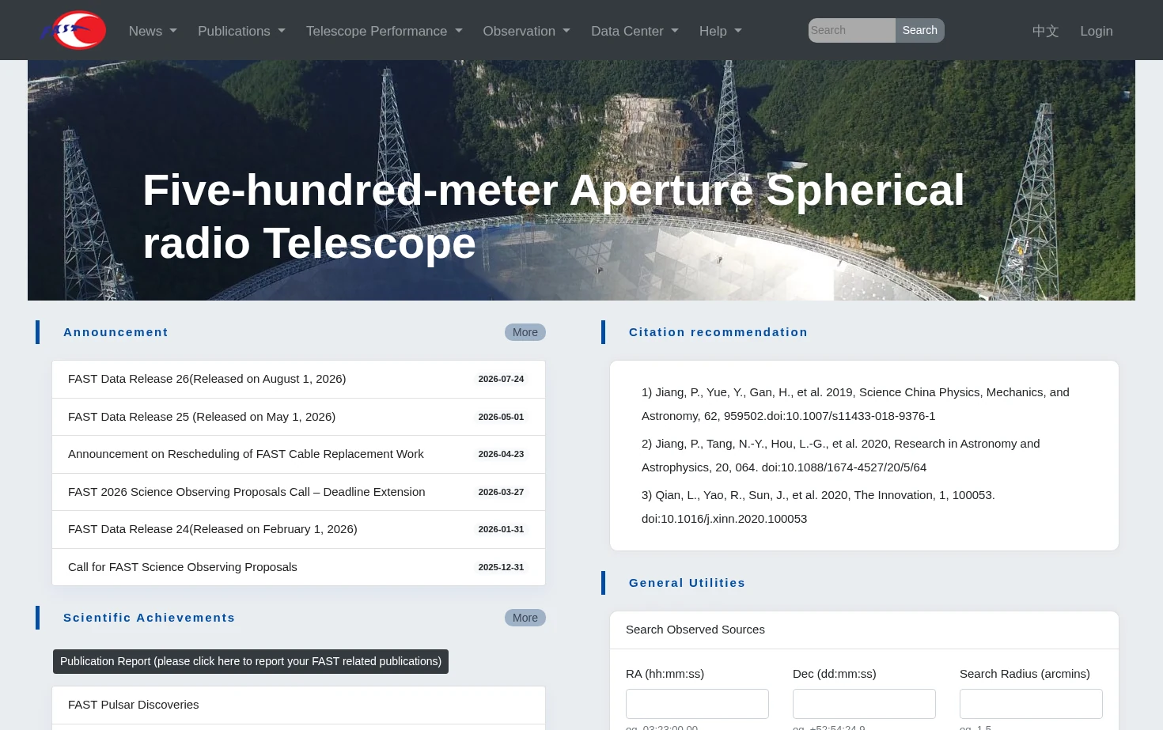Open FAST Data Release 25 announcement
Viewport: 1163px width, 730px height.
point(298,417)
